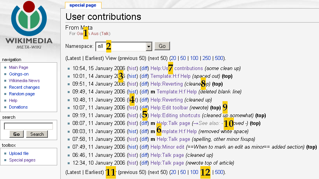Screen dimensions: 319x179
Task: Show 500 entries in bottom pager
Action: tap(219, 172)
